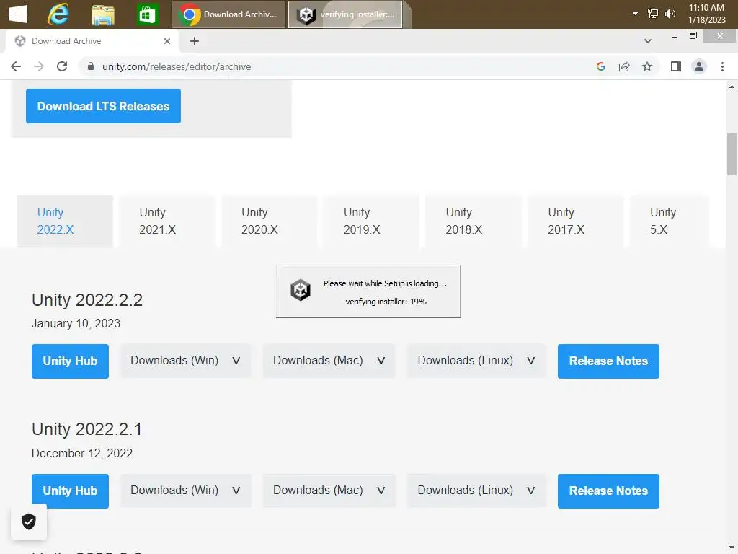Show hidden system tray icons arrow
Viewport: 738px width, 554px height.
[x=635, y=14]
